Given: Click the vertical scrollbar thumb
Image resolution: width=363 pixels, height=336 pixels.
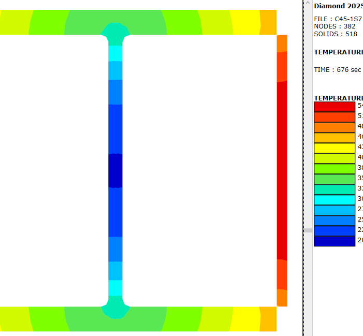Looking at the screenshot, I should tap(308, 230).
